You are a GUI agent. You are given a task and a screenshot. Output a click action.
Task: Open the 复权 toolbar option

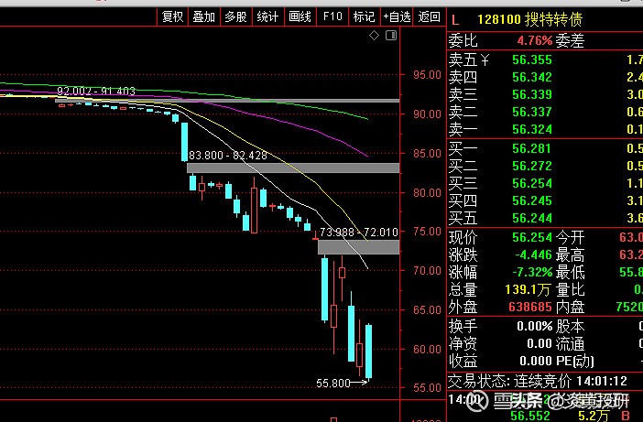(172, 16)
